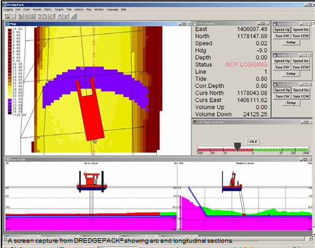Click Turn CCW in Spud Position window
The height and width of the screenshot is (248, 315).
[x=301, y=36]
